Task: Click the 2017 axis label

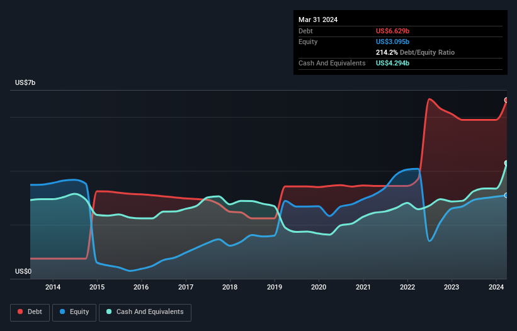Action: (x=186, y=287)
